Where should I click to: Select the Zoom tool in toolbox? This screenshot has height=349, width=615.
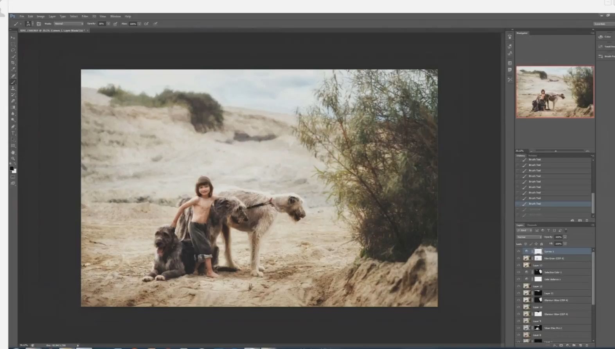click(x=13, y=158)
